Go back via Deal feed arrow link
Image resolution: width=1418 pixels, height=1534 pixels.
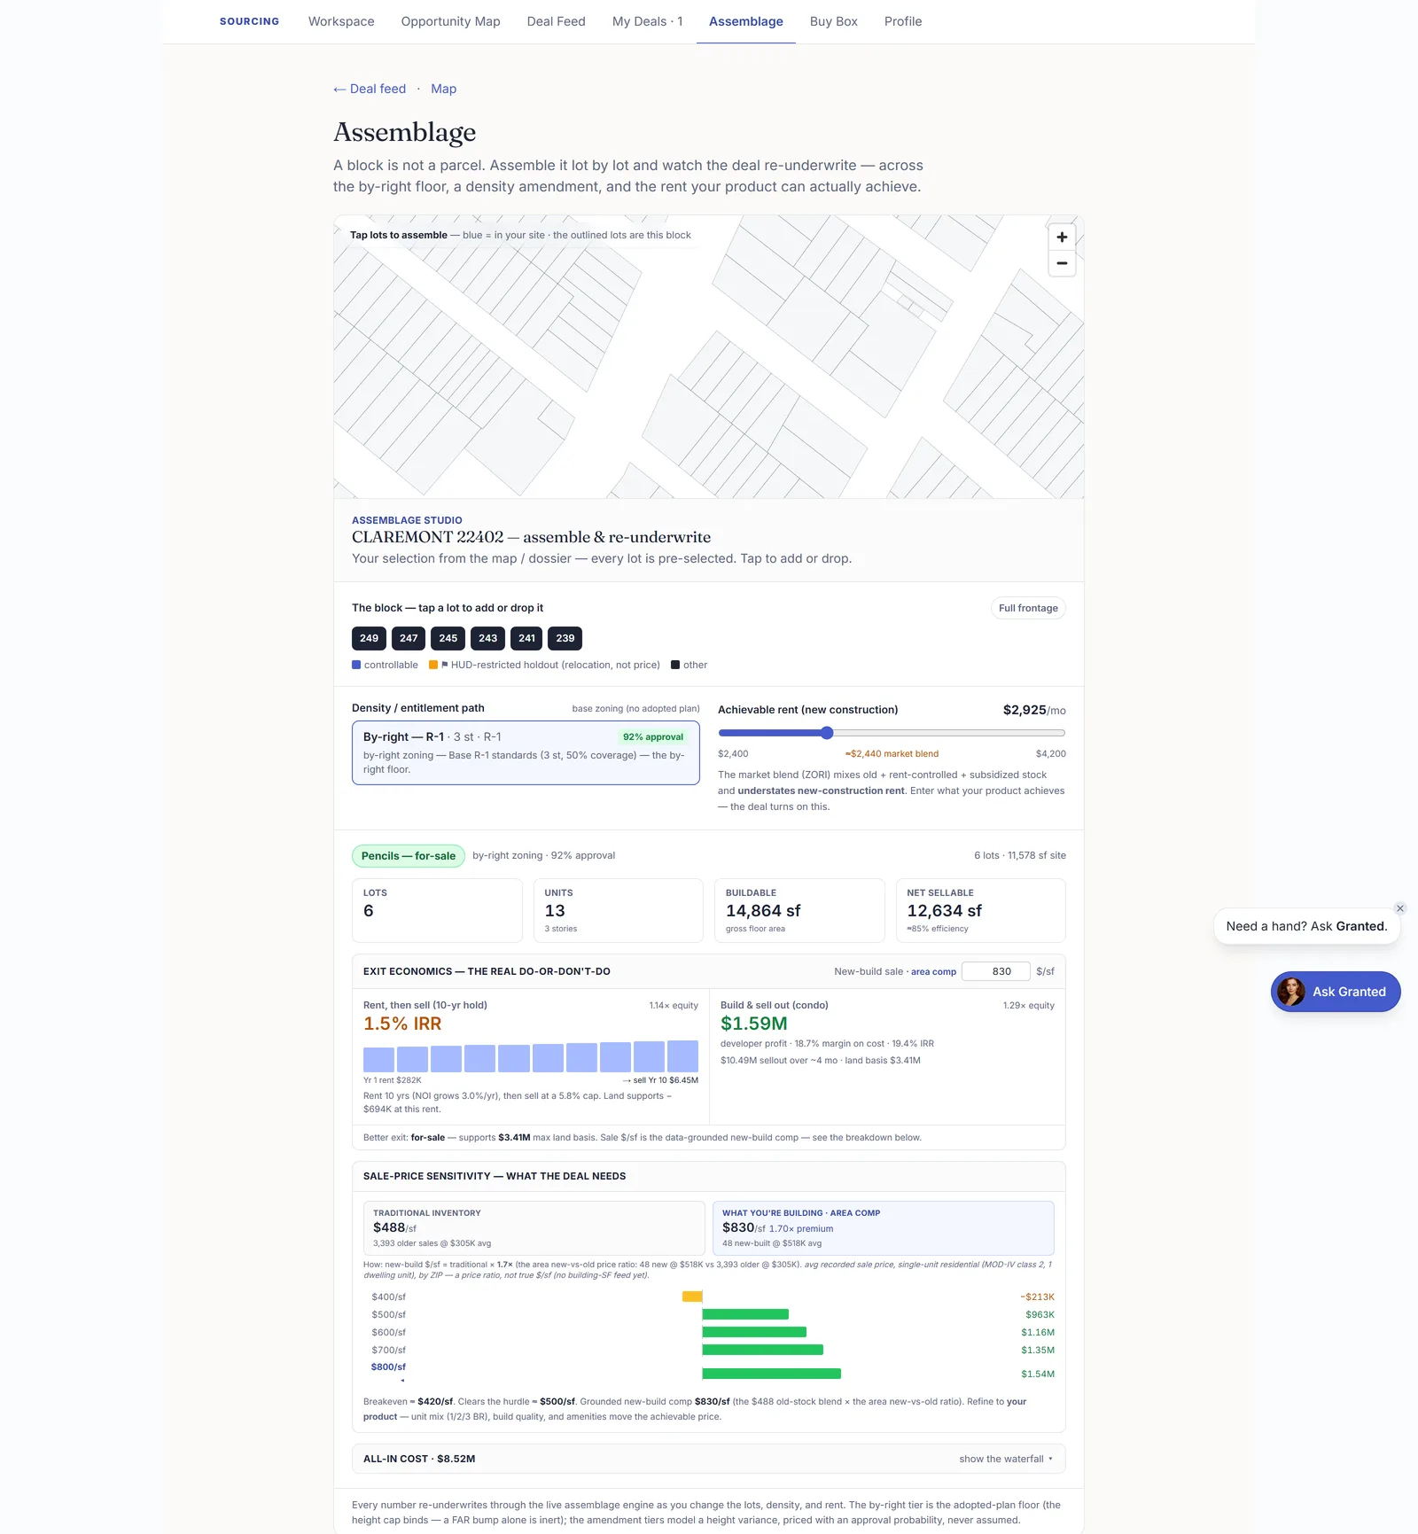click(370, 89)
